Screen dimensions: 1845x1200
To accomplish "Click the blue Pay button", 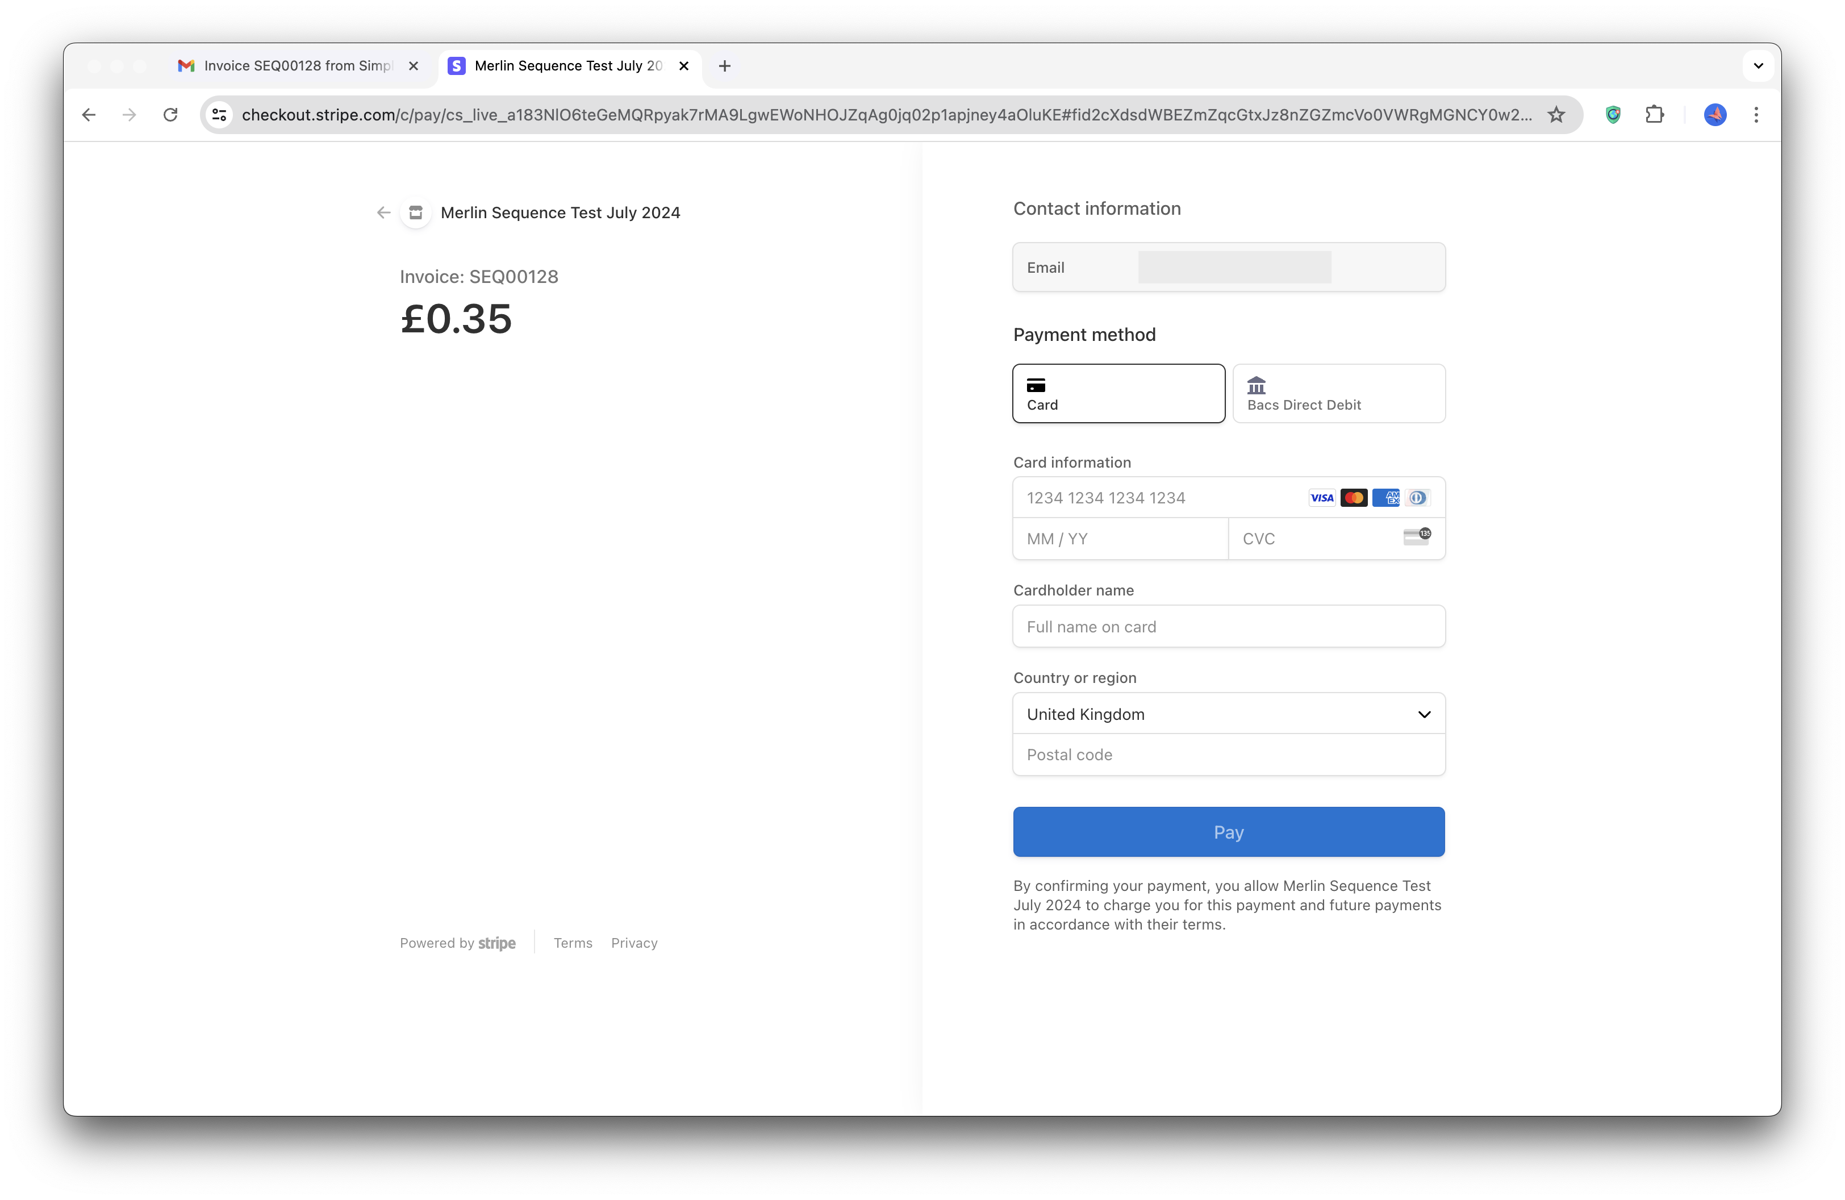I will click(x=1229, y=832).
